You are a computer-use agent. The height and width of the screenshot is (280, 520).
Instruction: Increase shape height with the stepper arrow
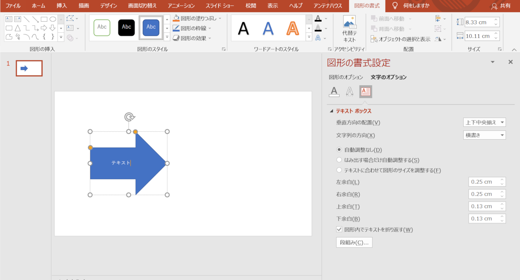tap(496, 19)
